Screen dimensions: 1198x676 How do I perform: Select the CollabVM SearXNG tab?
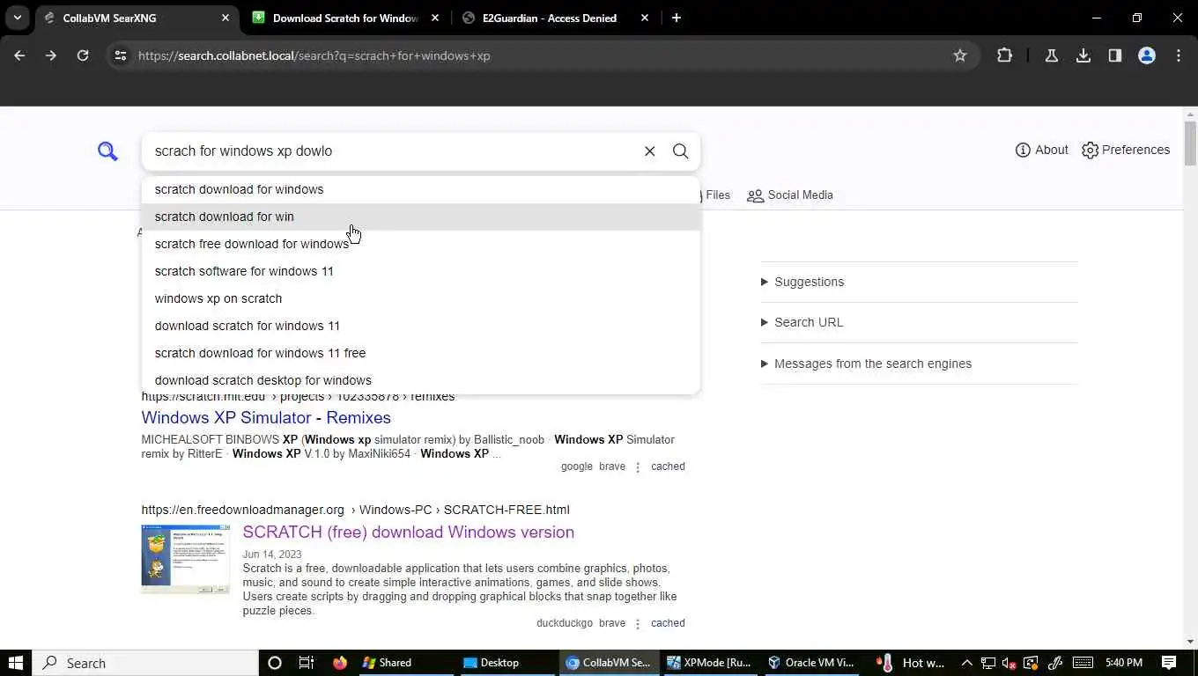pyautogui.click(x=137, y=18)
